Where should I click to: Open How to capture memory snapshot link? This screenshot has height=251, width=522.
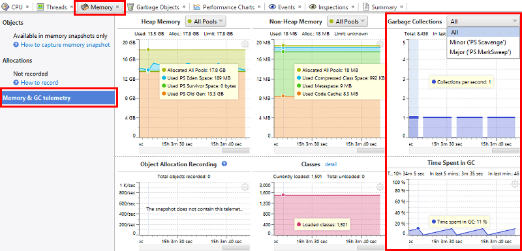[65, 44]
